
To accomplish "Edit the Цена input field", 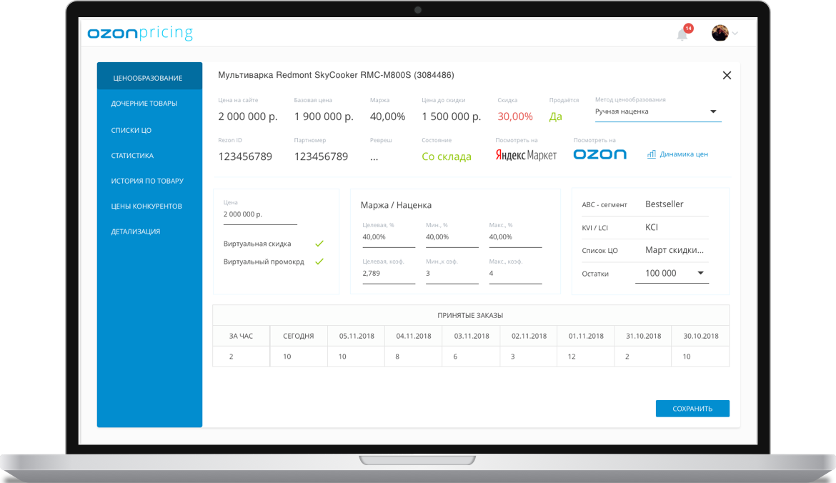I will pyautogui.click(x=260, y=214).
